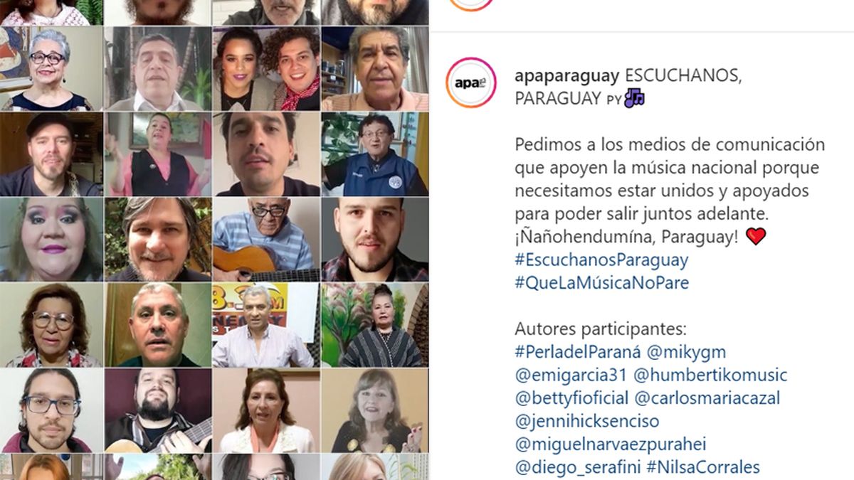Click the man in blue vest tile

point(375,154)
